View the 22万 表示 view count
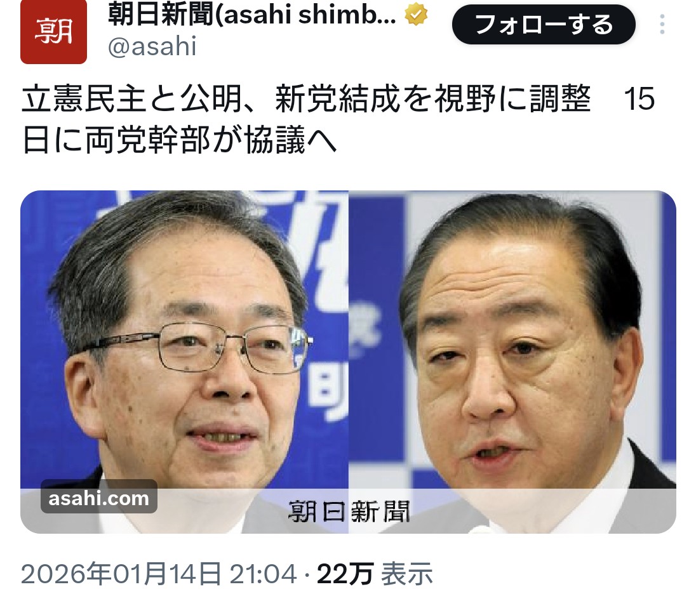Screen dimensions: 696x594 pyautogui.click(x=375, y=574)
